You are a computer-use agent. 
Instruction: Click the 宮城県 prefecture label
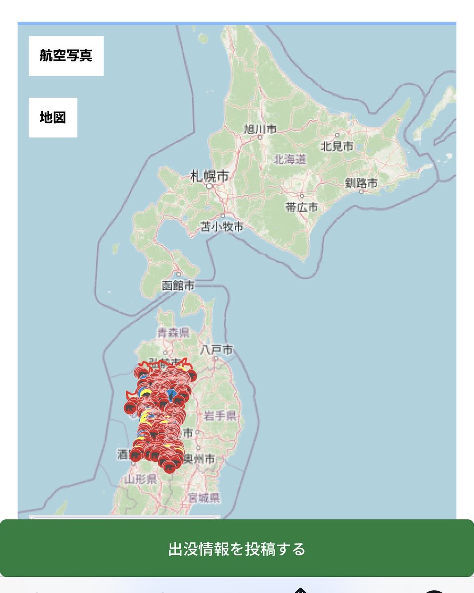[x=203, y=497]
